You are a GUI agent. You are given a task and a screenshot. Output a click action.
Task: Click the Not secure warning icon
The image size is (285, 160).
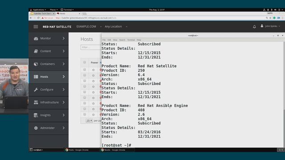(x=43, y=18)
